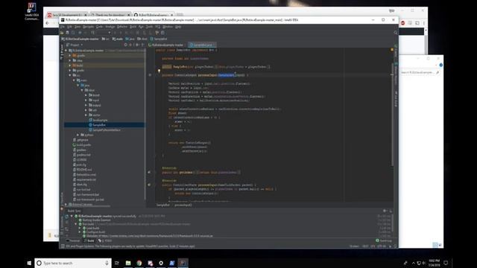This screenshot has height=268, width=477.
Task: Toggle the Project tool window strip button
Action: 62,52
